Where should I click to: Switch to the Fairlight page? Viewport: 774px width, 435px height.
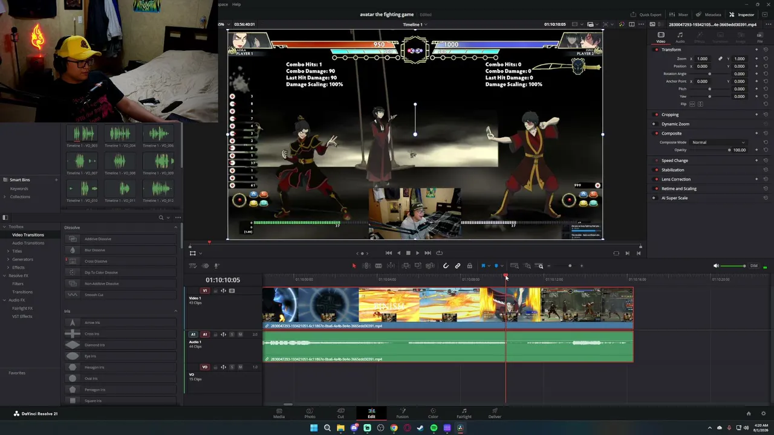pyautogui.click(x=464, y=413)
